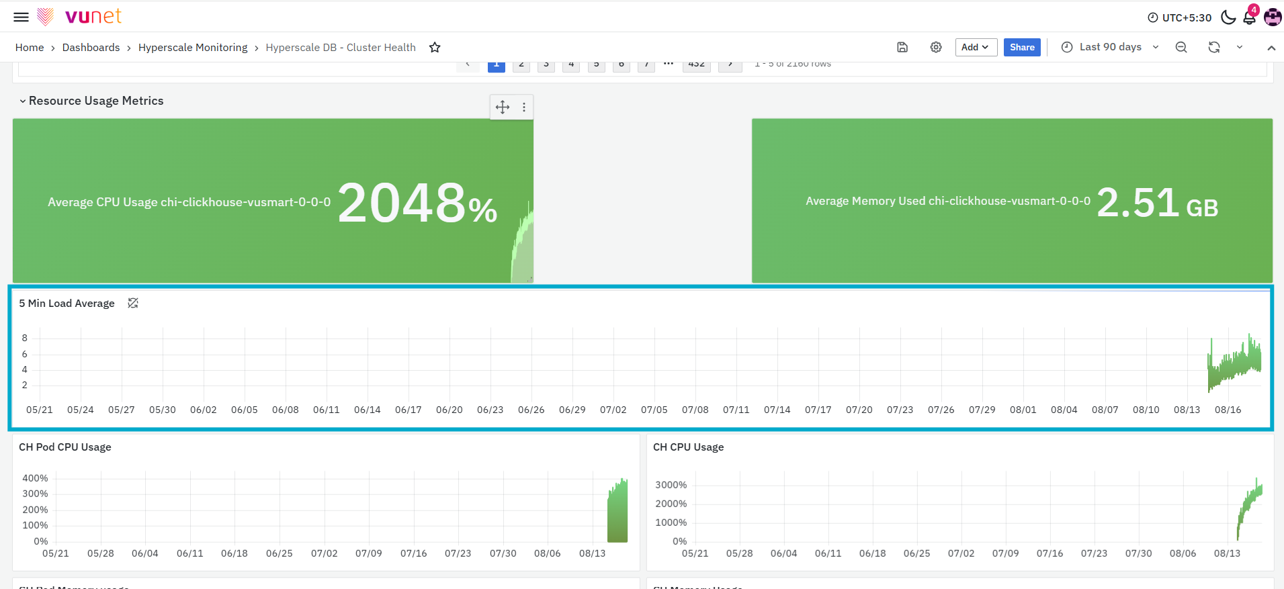Screen dimensions: 1284x589
Task: Select page 1 in table pagination
Action: (497, 65)
